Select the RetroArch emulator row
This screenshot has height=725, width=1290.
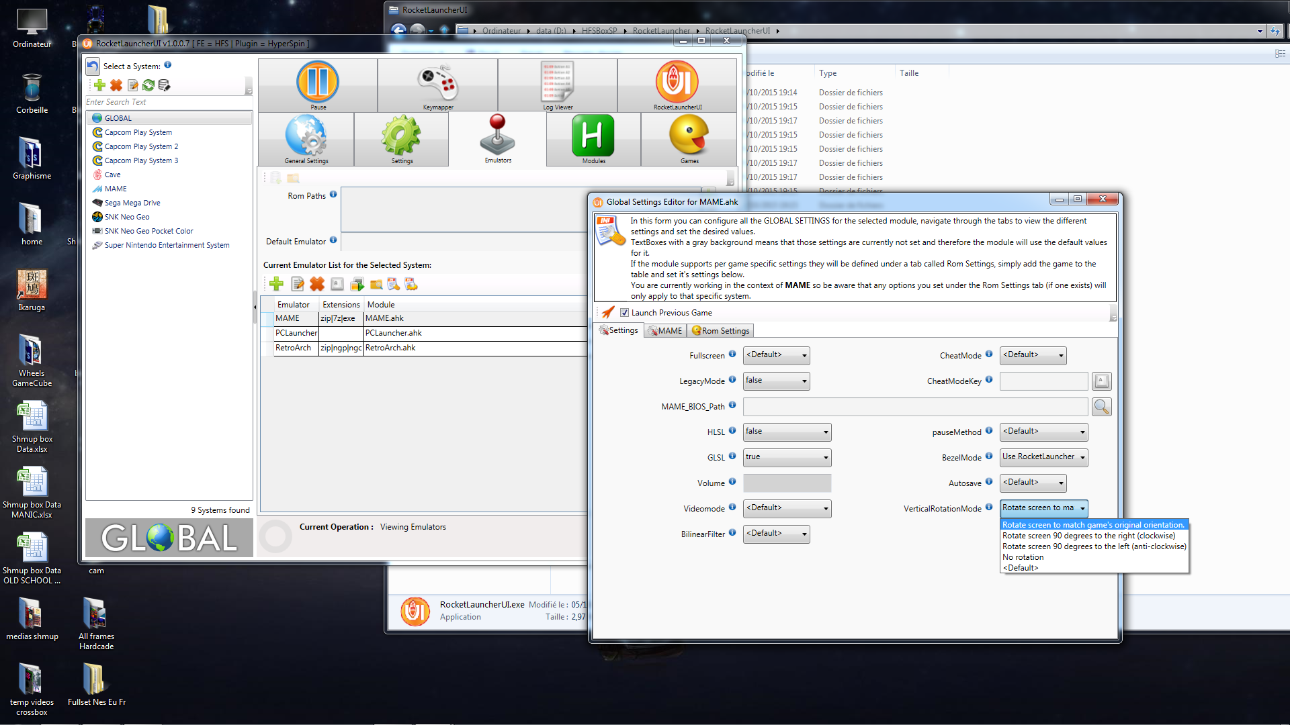(x=430, y=348)
